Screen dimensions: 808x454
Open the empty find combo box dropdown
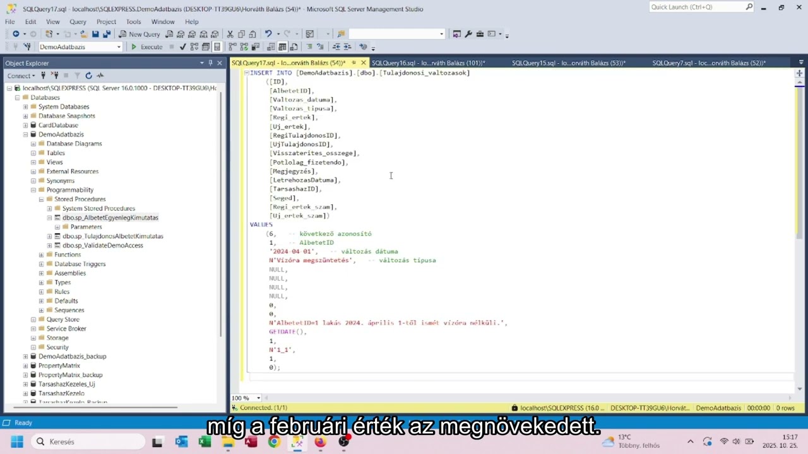click(x=441, y=34)
